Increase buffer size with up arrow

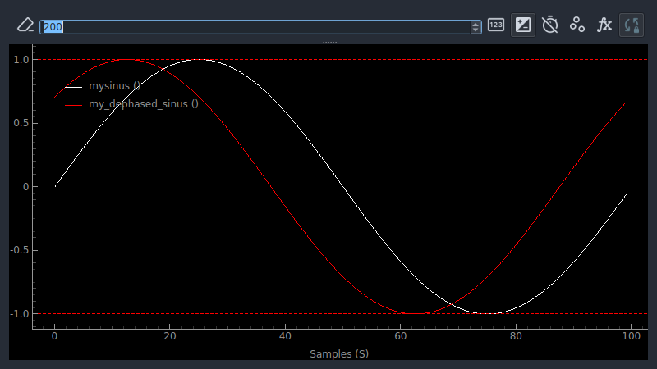tap(476, 25)
